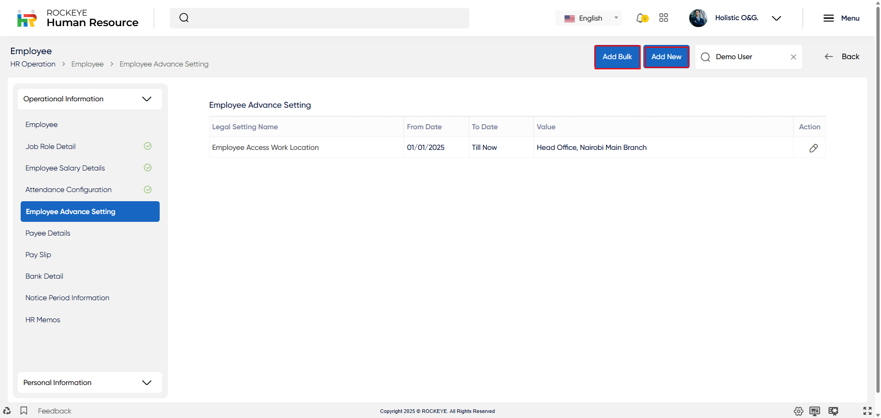Collapse the Operational Information section
The width and height of the screenshot is (881, 418).
pyautogui.click(x=90, y=99)
